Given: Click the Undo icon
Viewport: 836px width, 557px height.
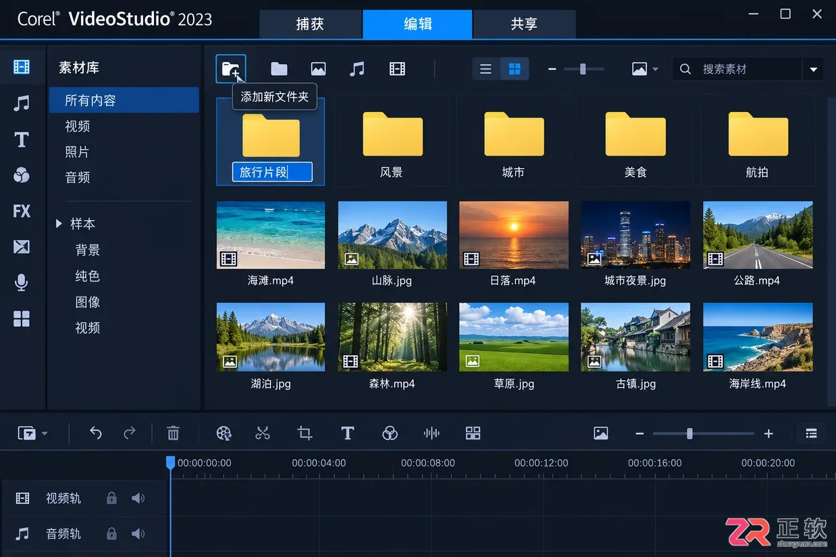Looking at the screenshot, I should (x=96, y=433).
